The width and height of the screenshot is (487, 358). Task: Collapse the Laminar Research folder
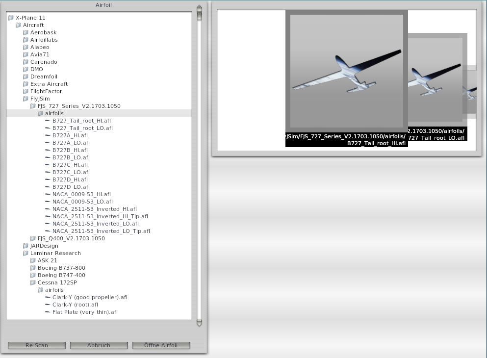pos(26,253)
